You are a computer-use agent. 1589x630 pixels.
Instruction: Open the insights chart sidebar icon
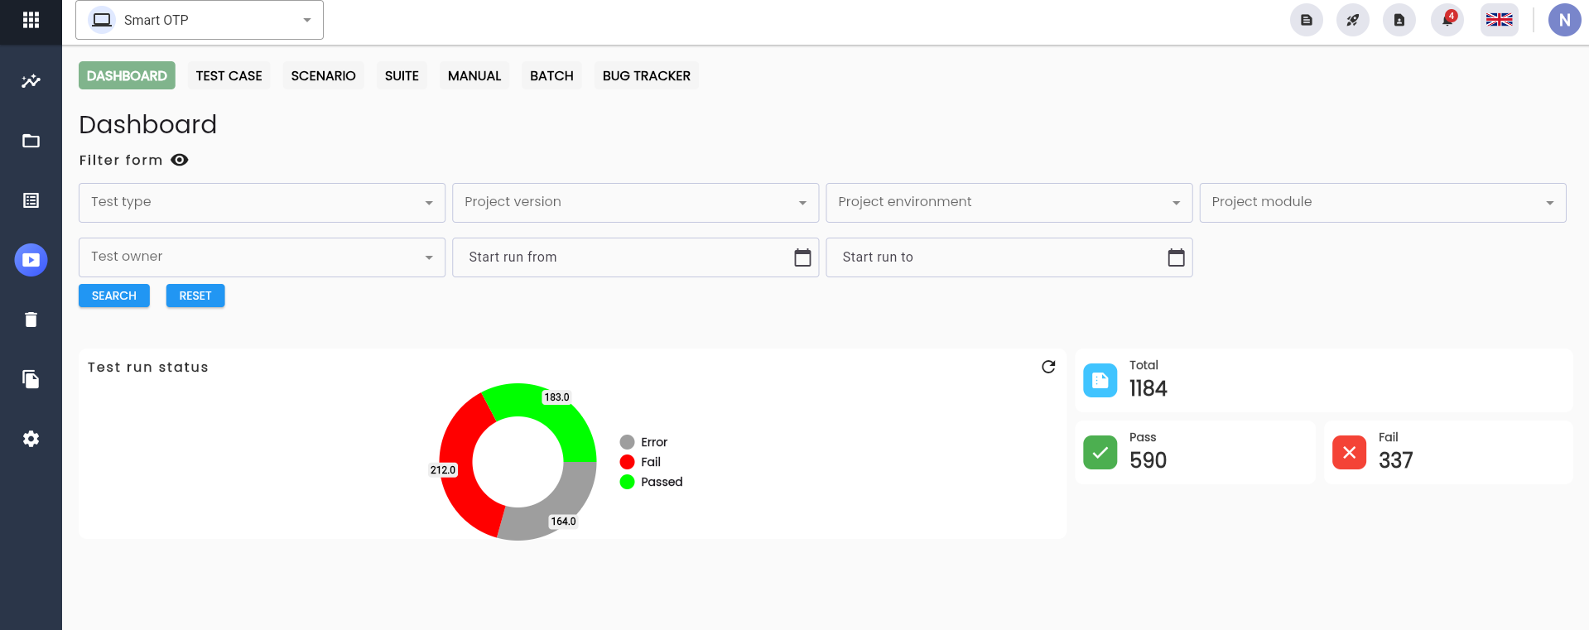click(x=31, y=81)
